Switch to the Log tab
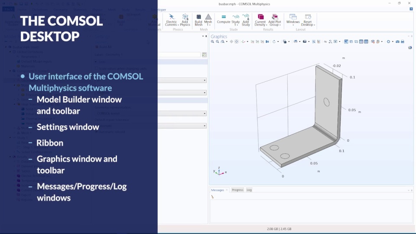Viewport: 416px width, 234px height. point(249,190)
